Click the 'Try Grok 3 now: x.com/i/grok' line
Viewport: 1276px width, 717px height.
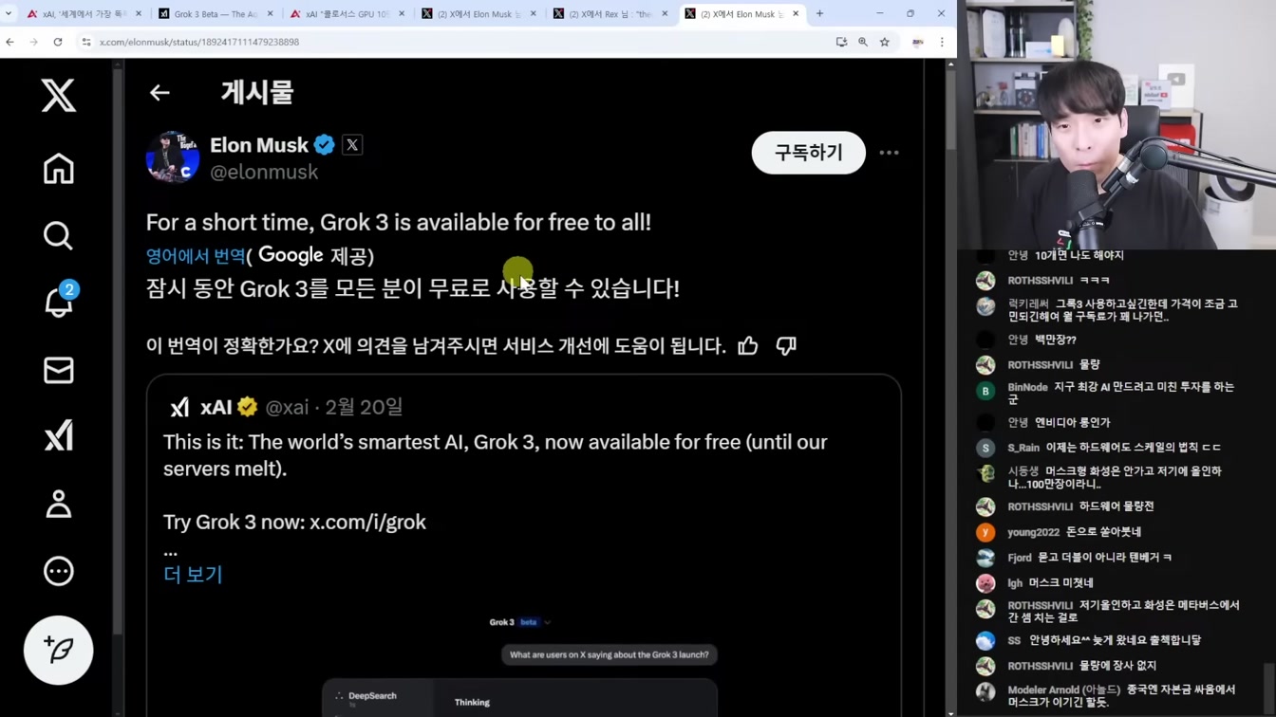click(x=294, y=523)
